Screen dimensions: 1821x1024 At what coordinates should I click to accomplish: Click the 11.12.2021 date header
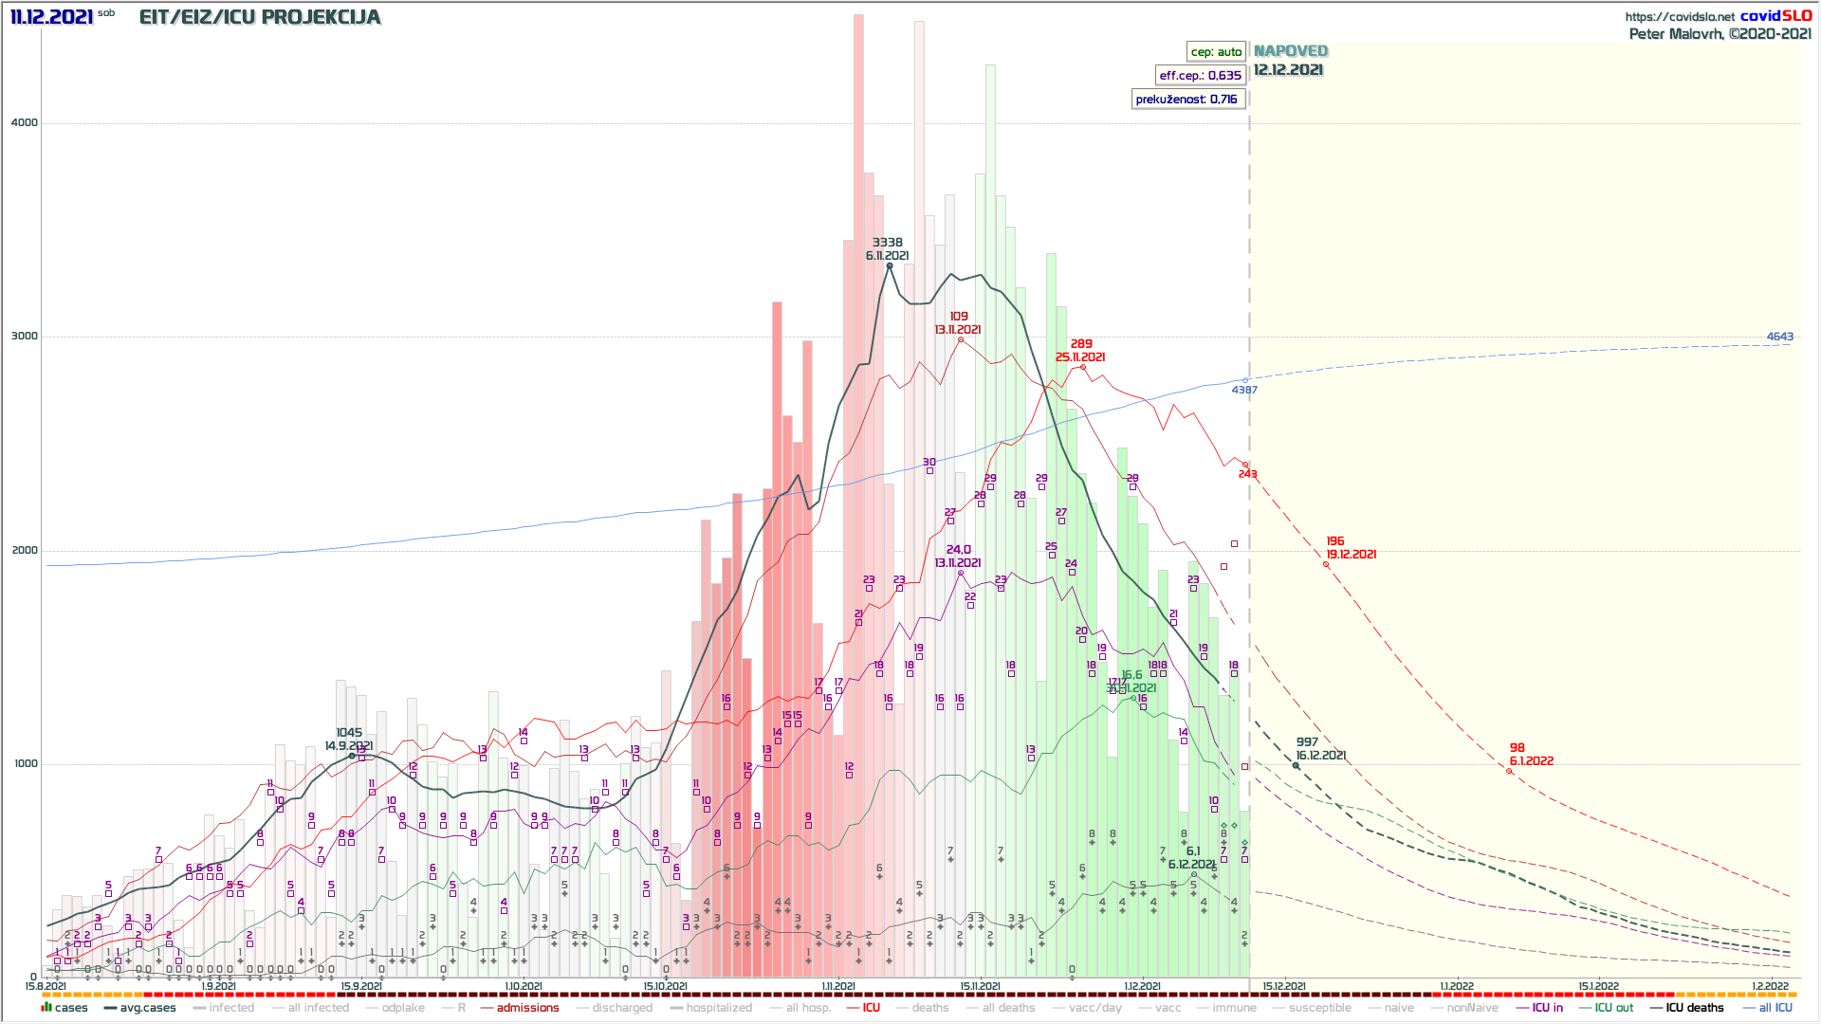[x=52, y=17]
